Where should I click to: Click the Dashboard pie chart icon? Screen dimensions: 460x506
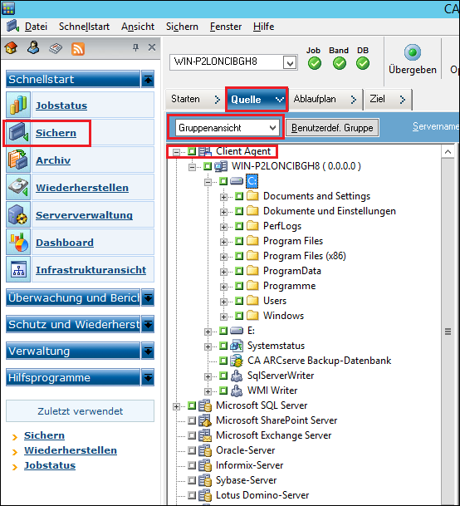pyautogui.click(x=18, y=243)
